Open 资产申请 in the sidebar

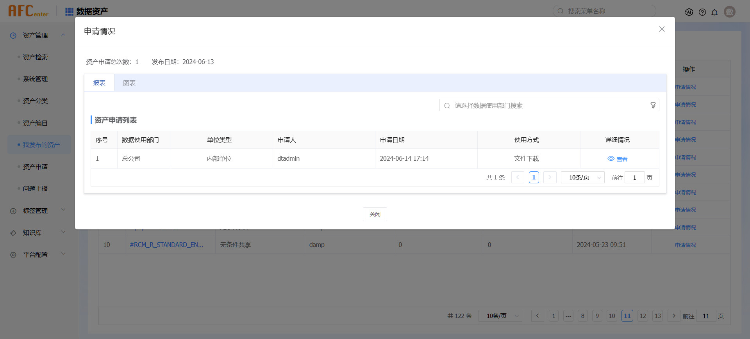click(x=35, y=167)
